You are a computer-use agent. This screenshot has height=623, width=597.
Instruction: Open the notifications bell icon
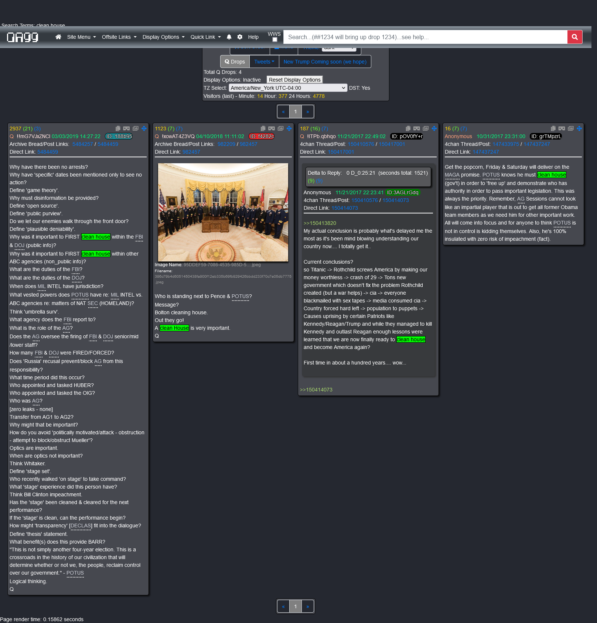(x=229, y=37)
